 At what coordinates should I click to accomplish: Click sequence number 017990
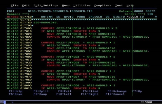(26, 83)
